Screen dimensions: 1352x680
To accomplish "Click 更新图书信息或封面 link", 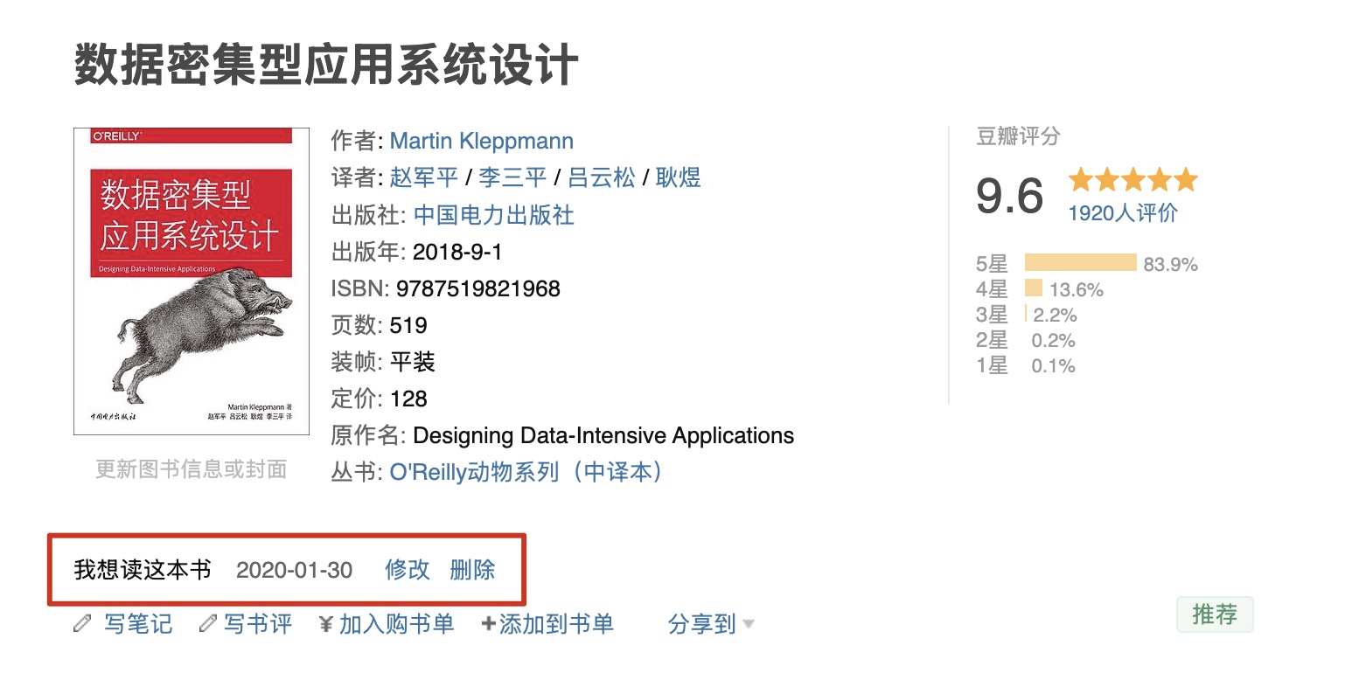I will pos(192,469).
